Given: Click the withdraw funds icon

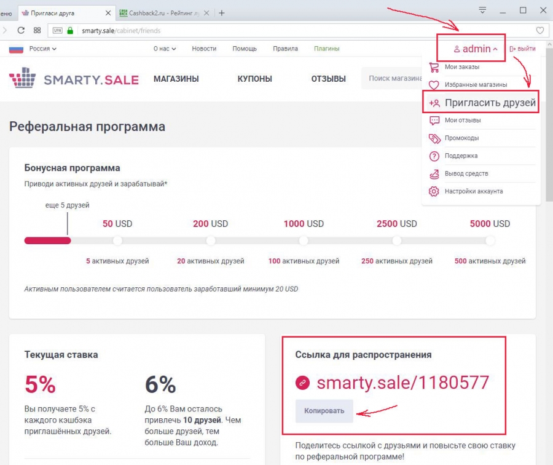Looking at the screenshot, I should click(x=434, y=173).
